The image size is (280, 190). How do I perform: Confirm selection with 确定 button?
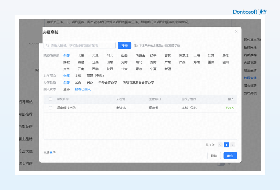click(230, 156)
